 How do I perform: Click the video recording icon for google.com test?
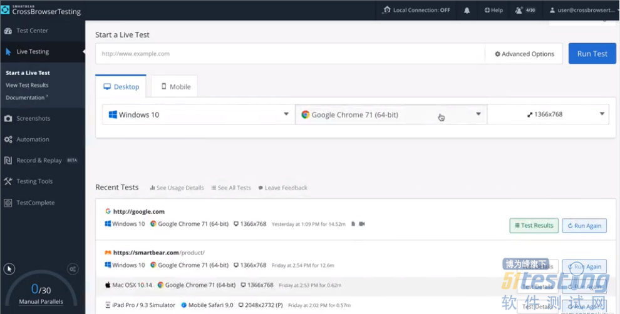(x=362, y=224)
